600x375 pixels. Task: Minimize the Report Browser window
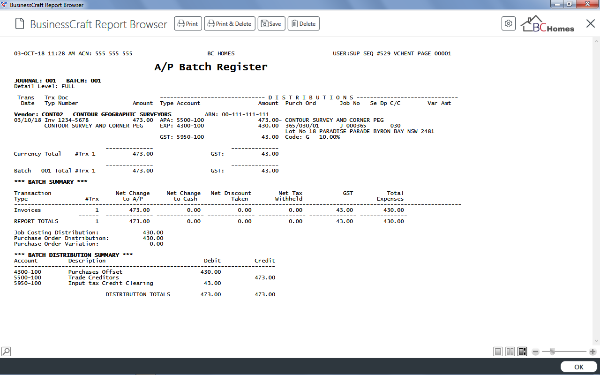pos(557,4)
